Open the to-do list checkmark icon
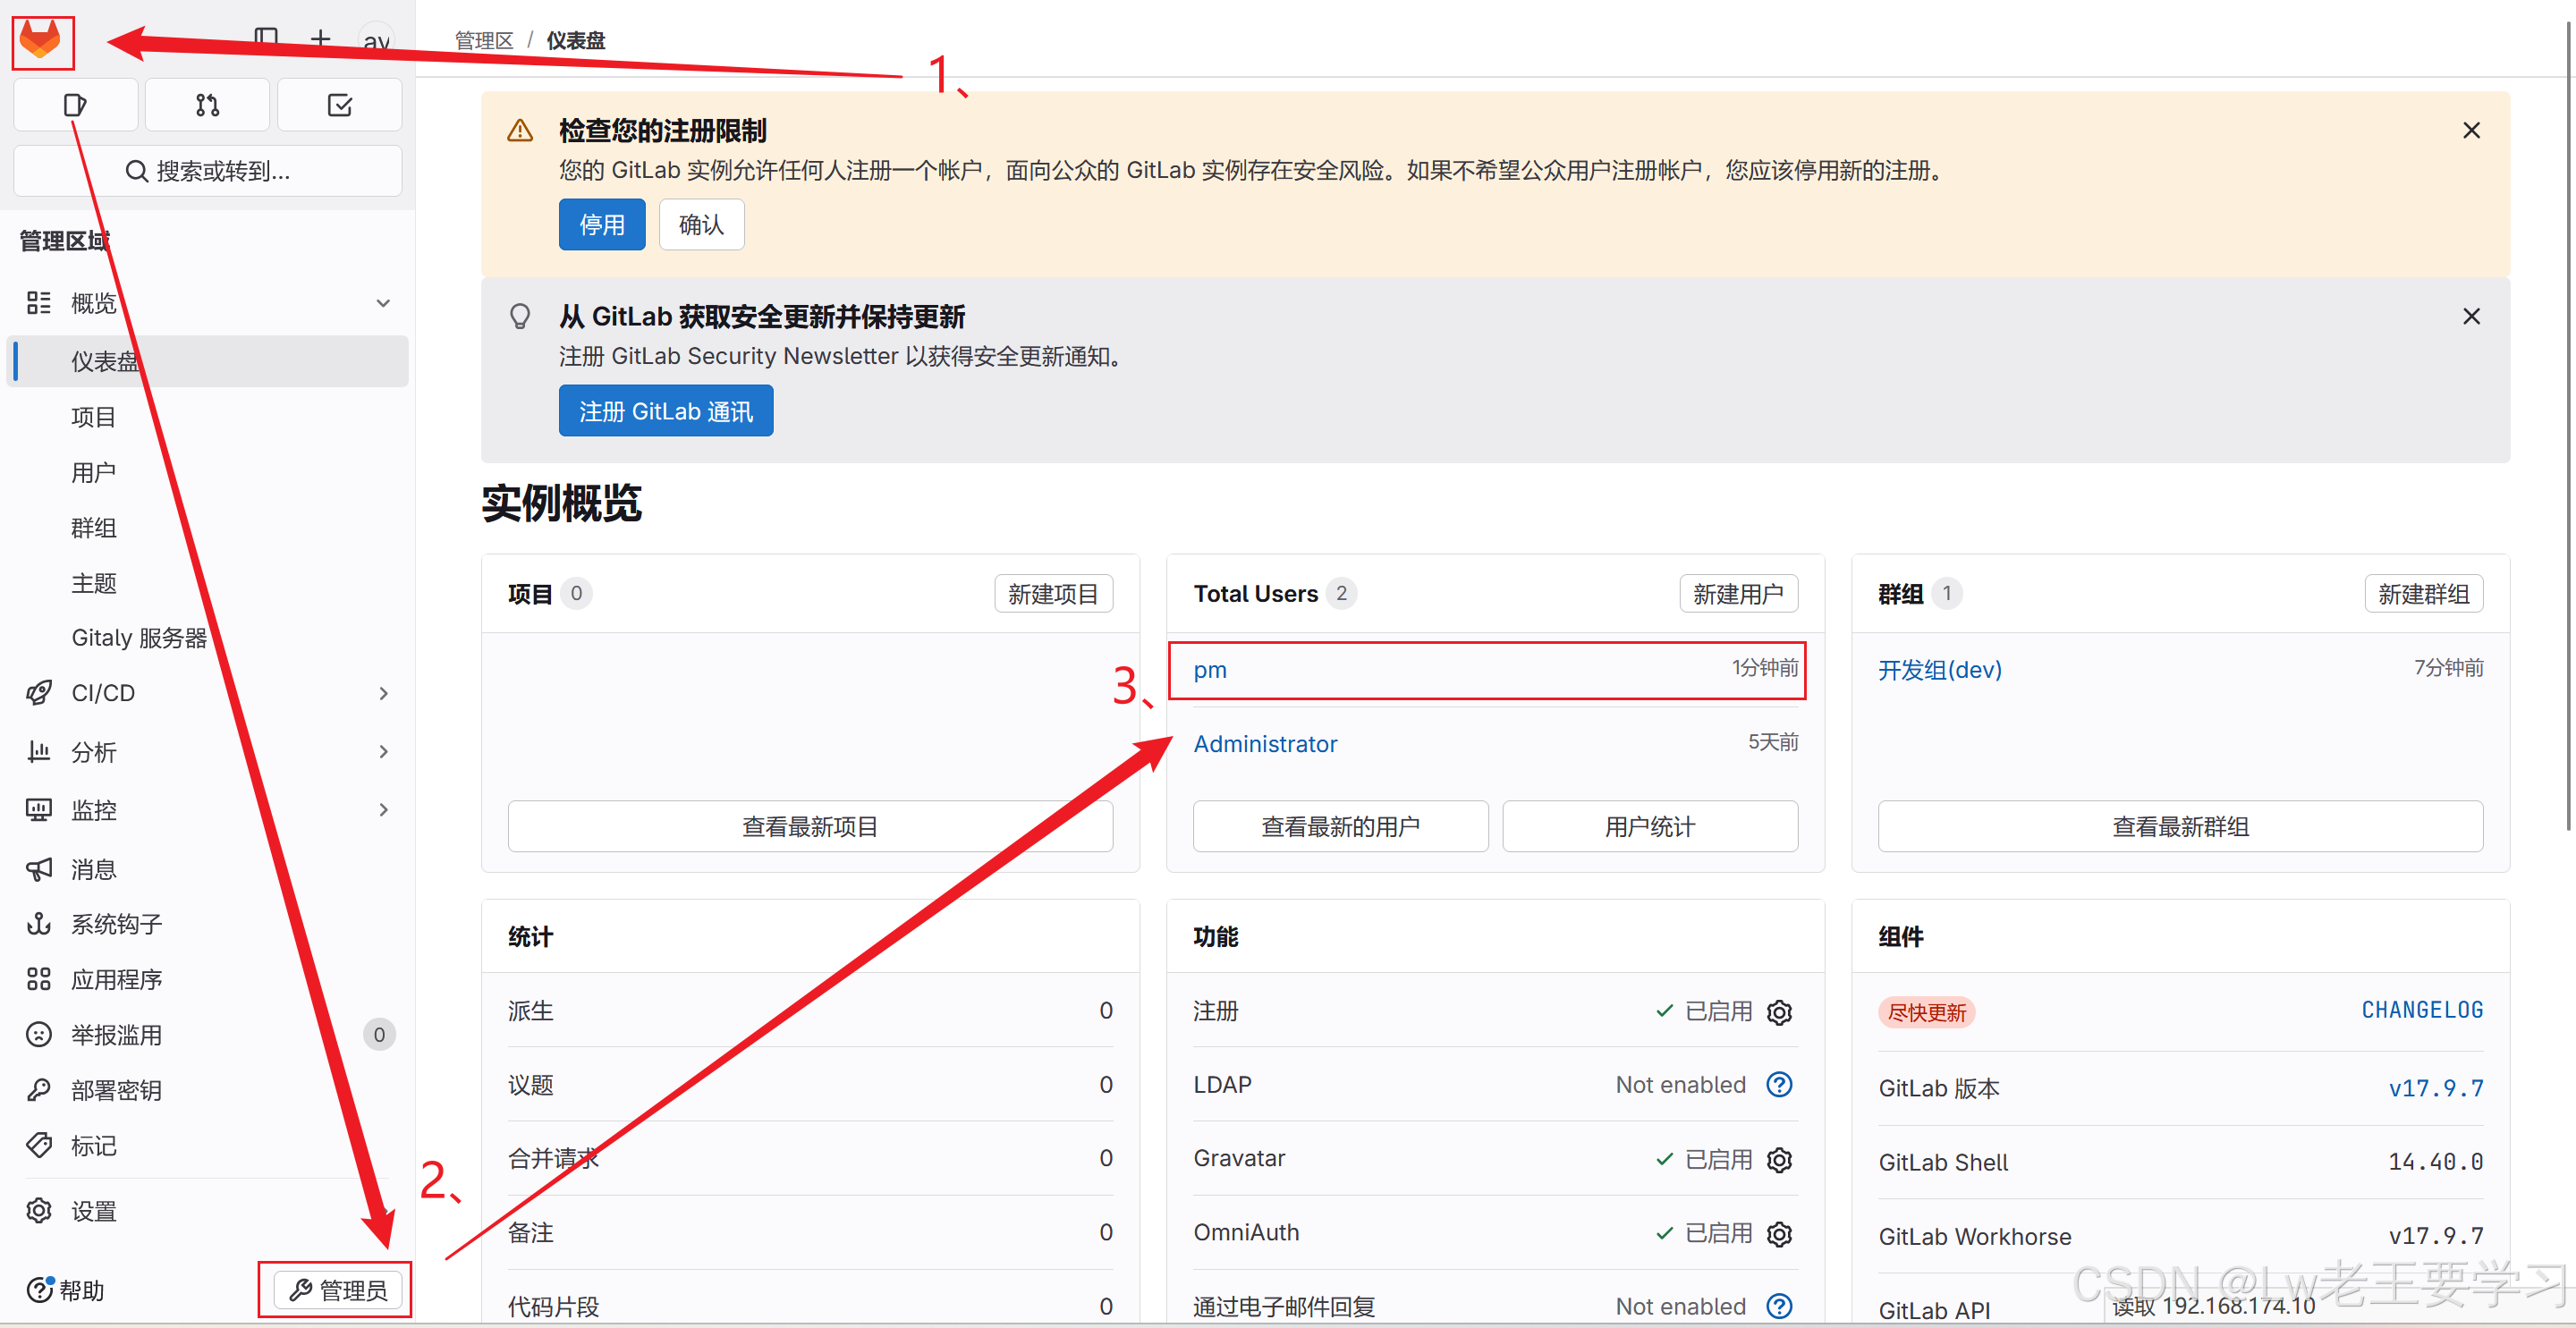Viewport: 2576px width, 1328px height. (339, 105)
